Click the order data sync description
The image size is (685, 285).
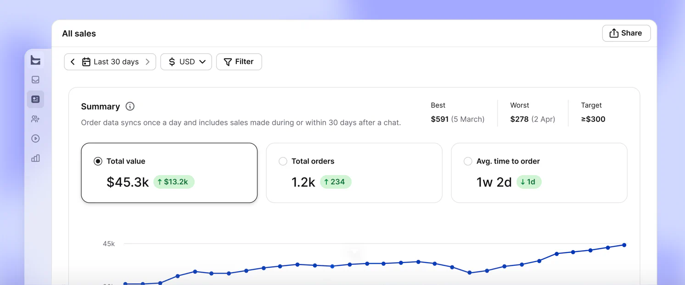(x=241, y=123)
